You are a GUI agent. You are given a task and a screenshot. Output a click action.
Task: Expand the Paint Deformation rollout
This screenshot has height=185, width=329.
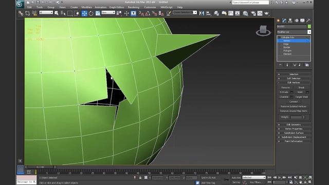click(294, 141)
